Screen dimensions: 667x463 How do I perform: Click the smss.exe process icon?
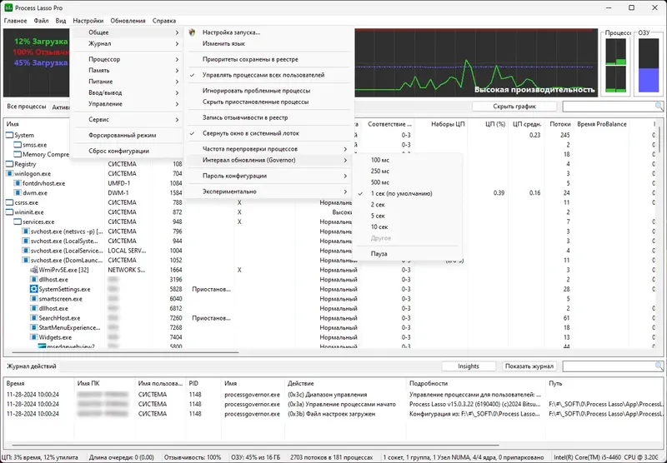(18, 145)
